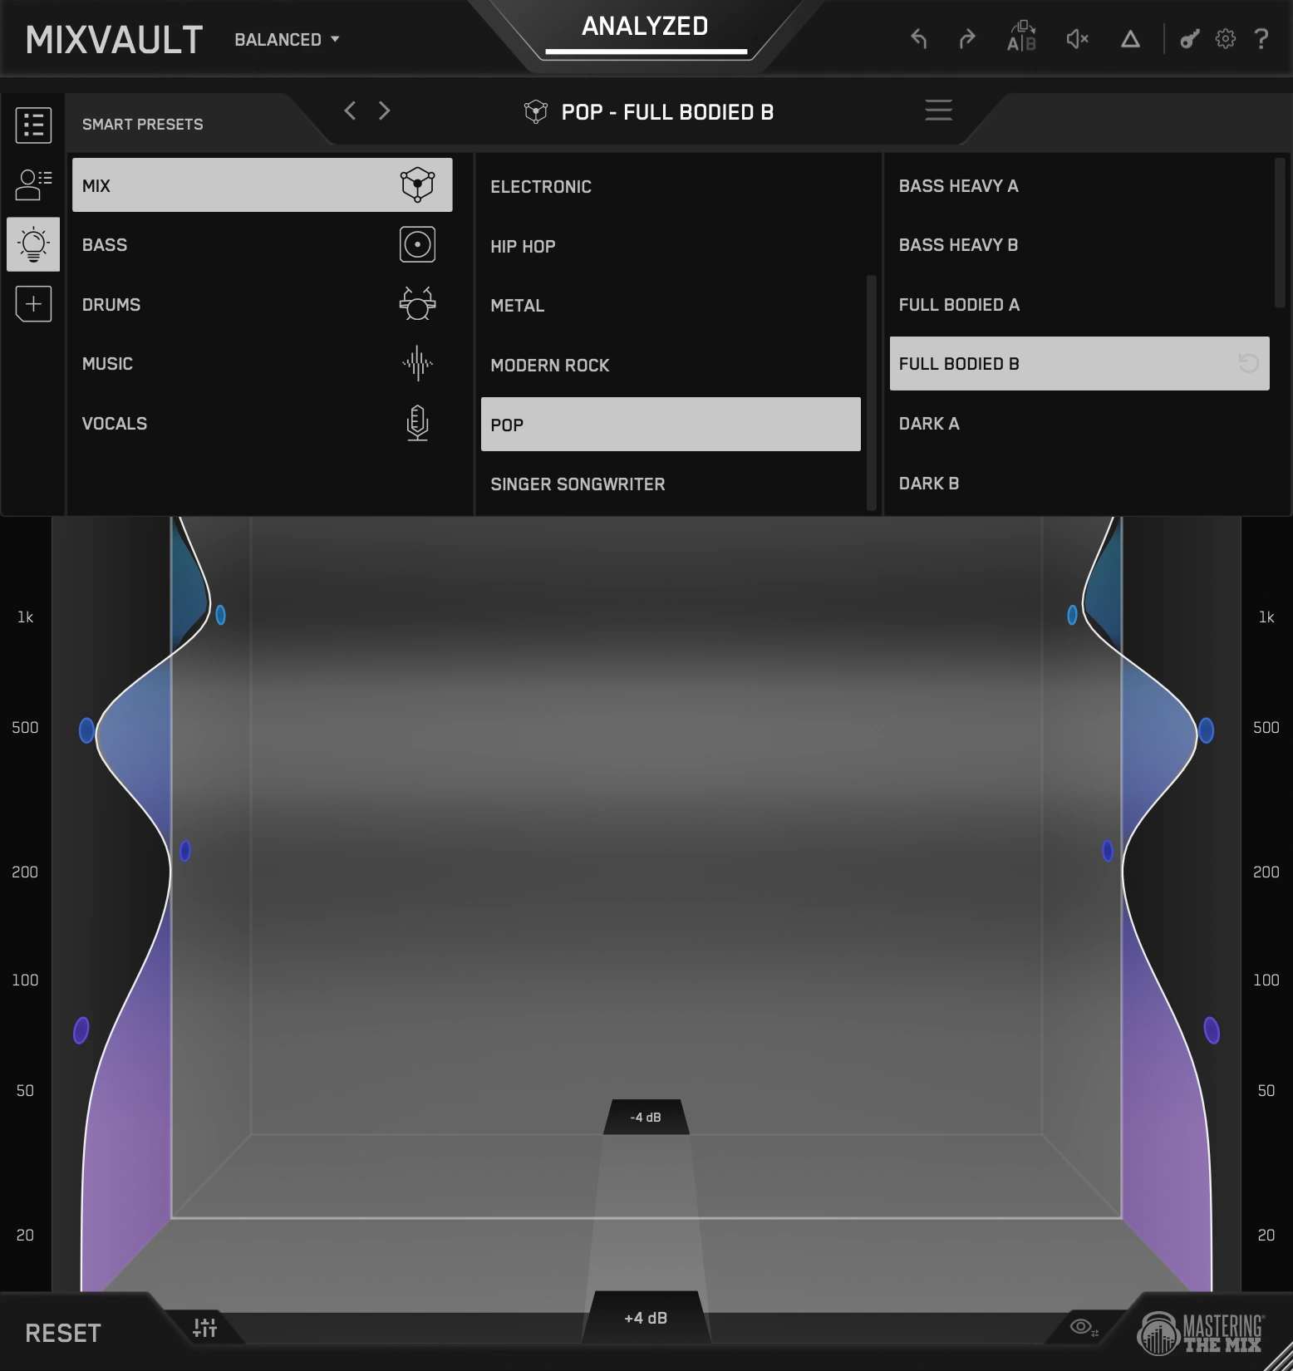1293x1371 pixels.
Task: Click the right 70 Hz EQ node
Action: click(1212, 1030)
